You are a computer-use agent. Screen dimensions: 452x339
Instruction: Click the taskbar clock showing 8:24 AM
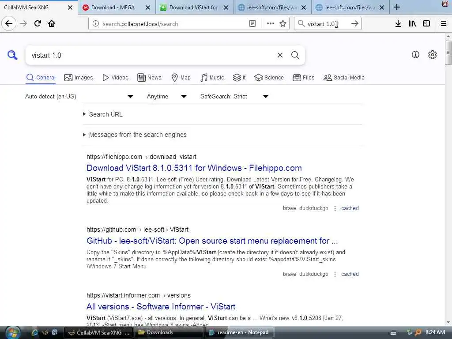[435, 332]
